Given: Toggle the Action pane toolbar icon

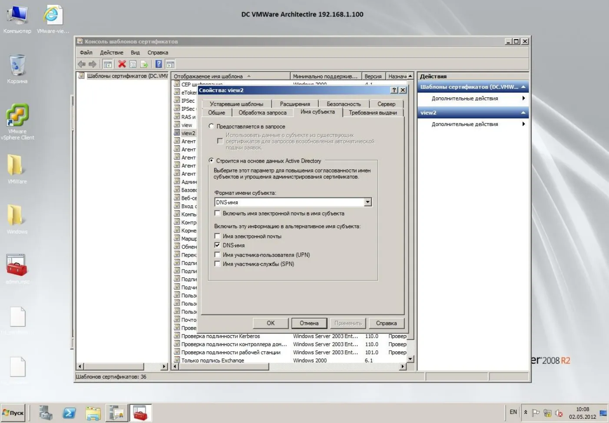Looking at the screenshot, I should [x=170, y=64].
